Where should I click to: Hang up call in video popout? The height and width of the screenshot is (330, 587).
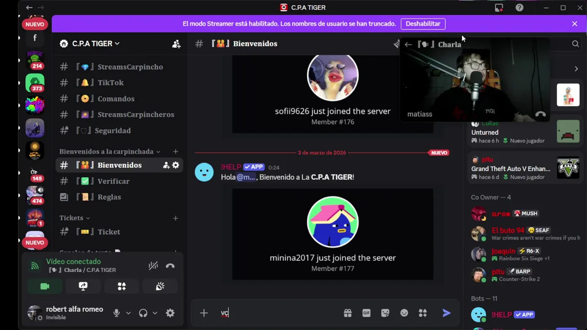tap(540, 114)
